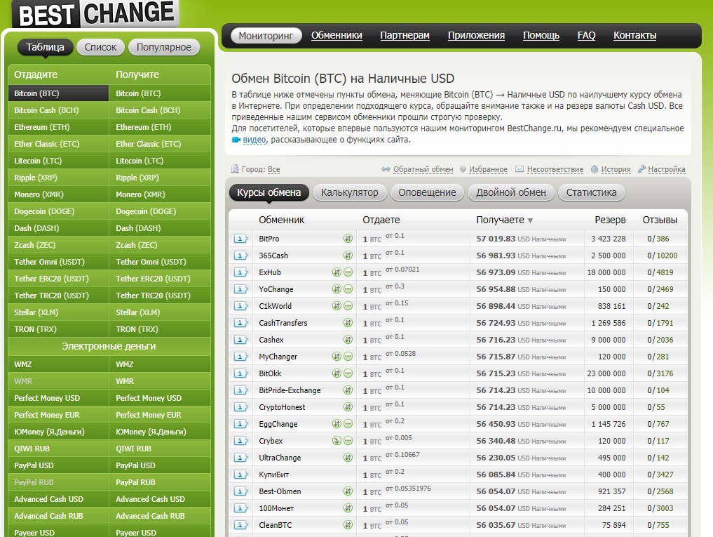The image size is (713, 537).
Task: Click the green badge icon next to CashTransfers
Action: 348,323
